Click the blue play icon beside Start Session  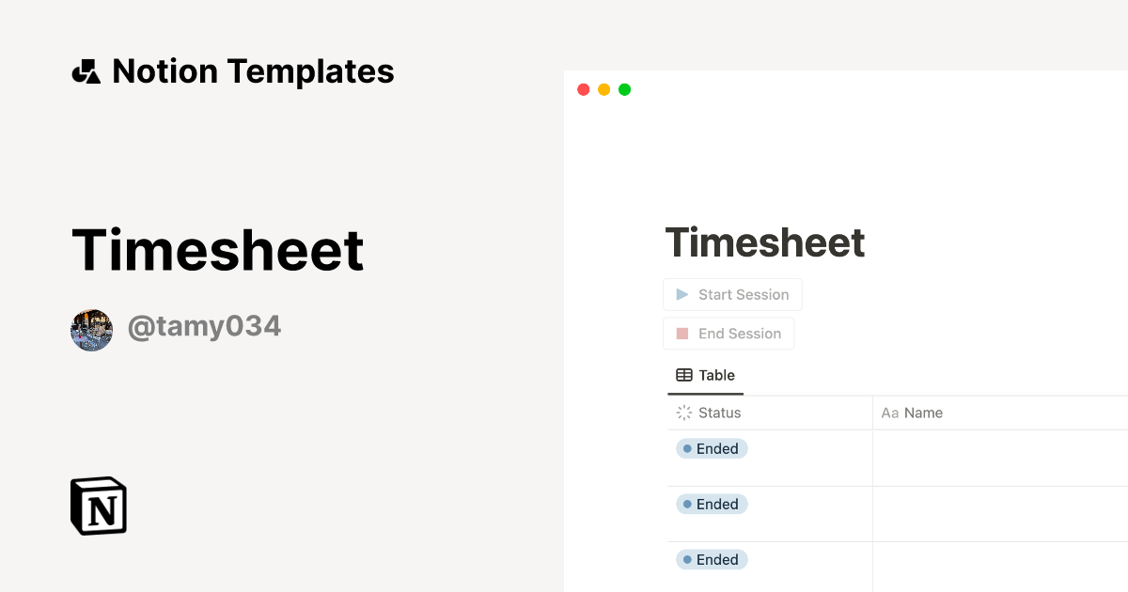pos(682,294)
